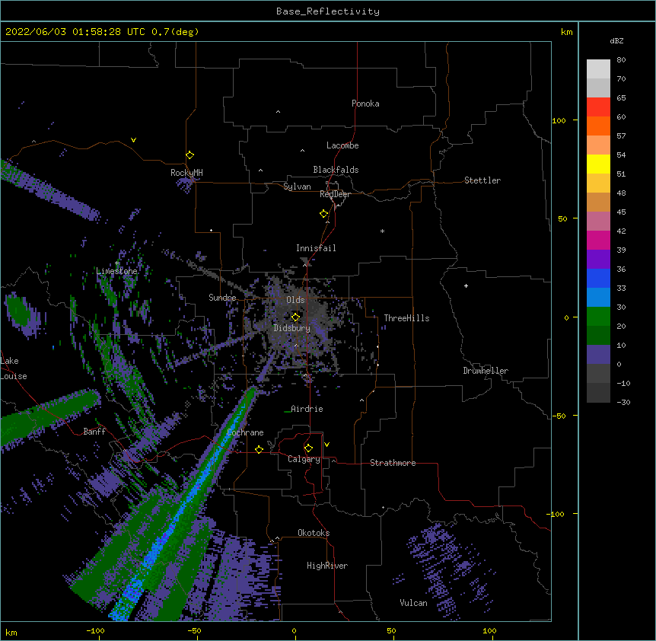
Task: Click the Sundre town label
Action: pyautogui.click(x=222, y=298)
